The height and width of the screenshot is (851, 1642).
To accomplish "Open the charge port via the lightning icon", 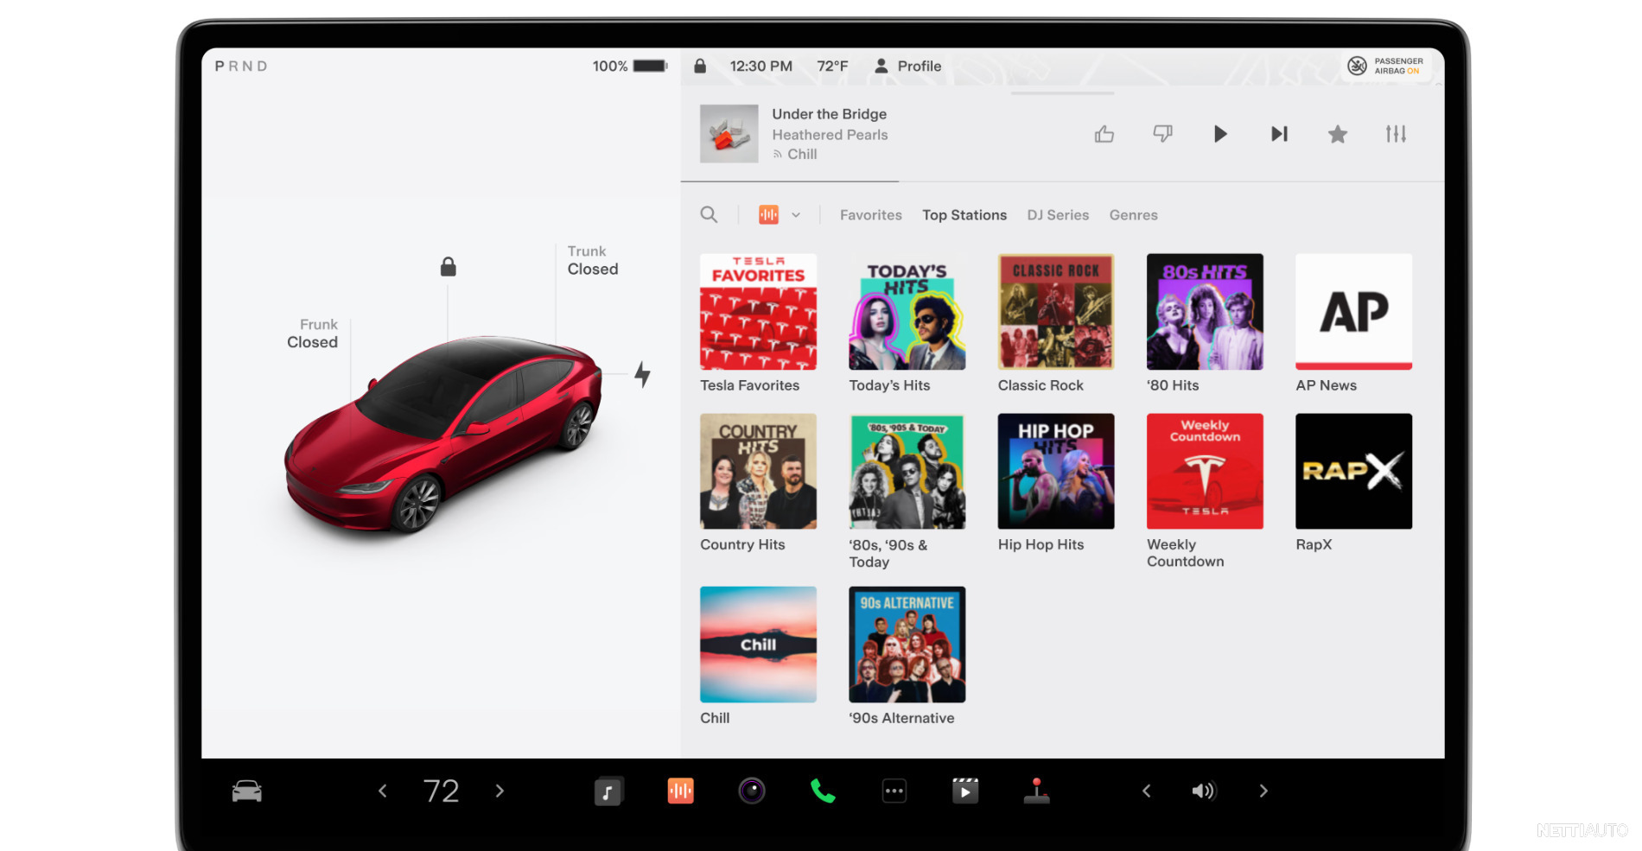I will (642, 374).
